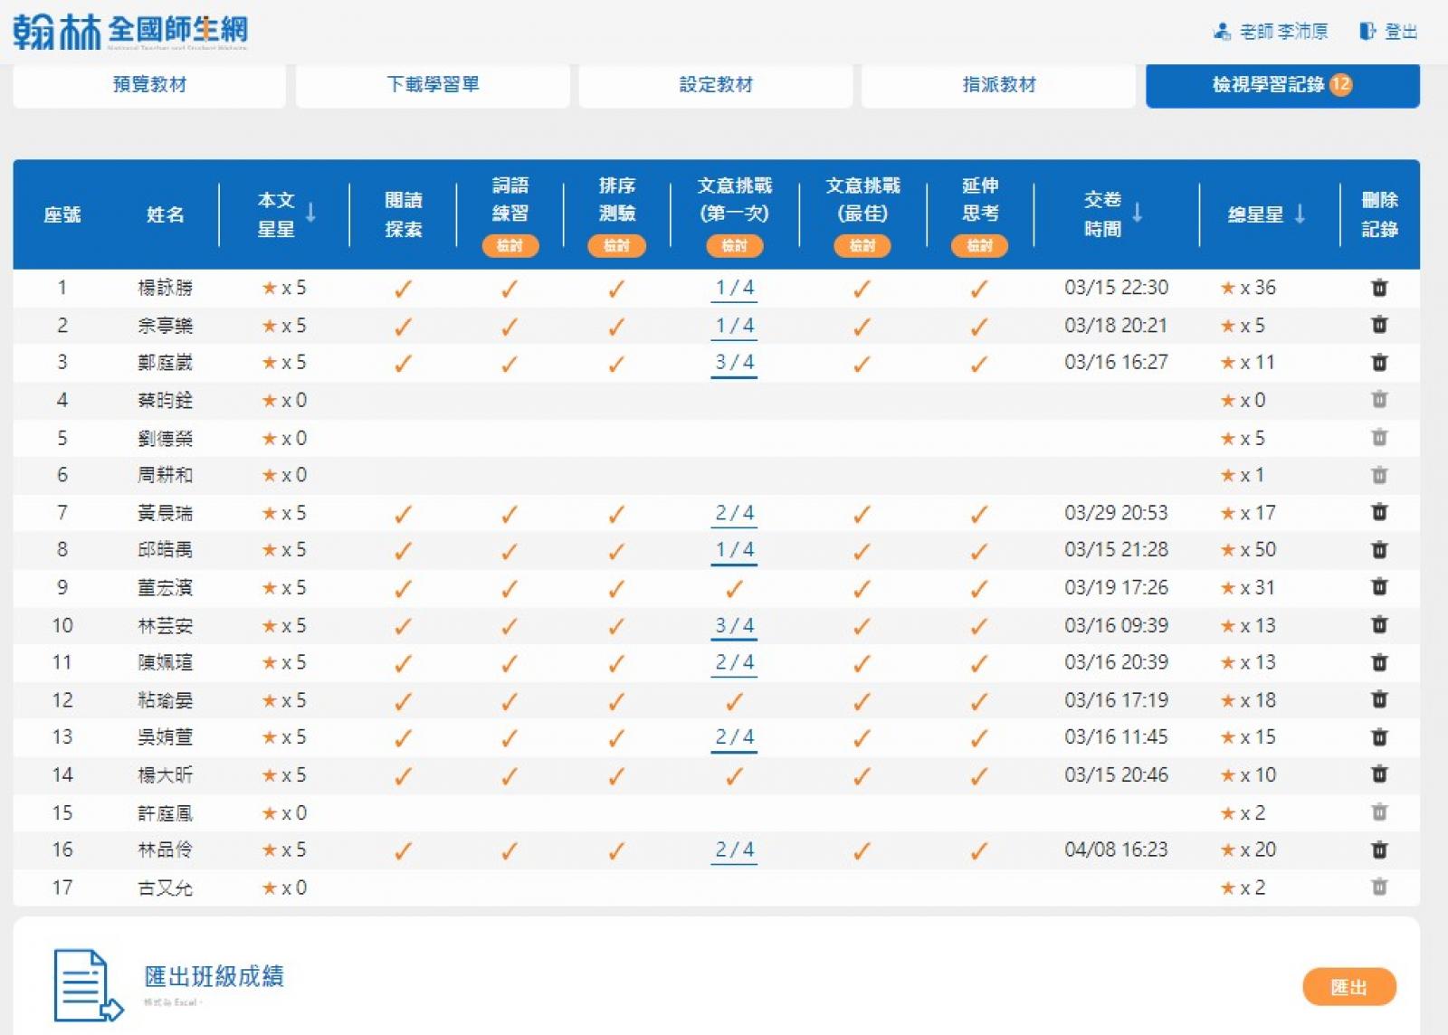The image size is (1448, 1035).
Task: Sort by 總星星 column arrow
Action: [x=1300, y=214]
